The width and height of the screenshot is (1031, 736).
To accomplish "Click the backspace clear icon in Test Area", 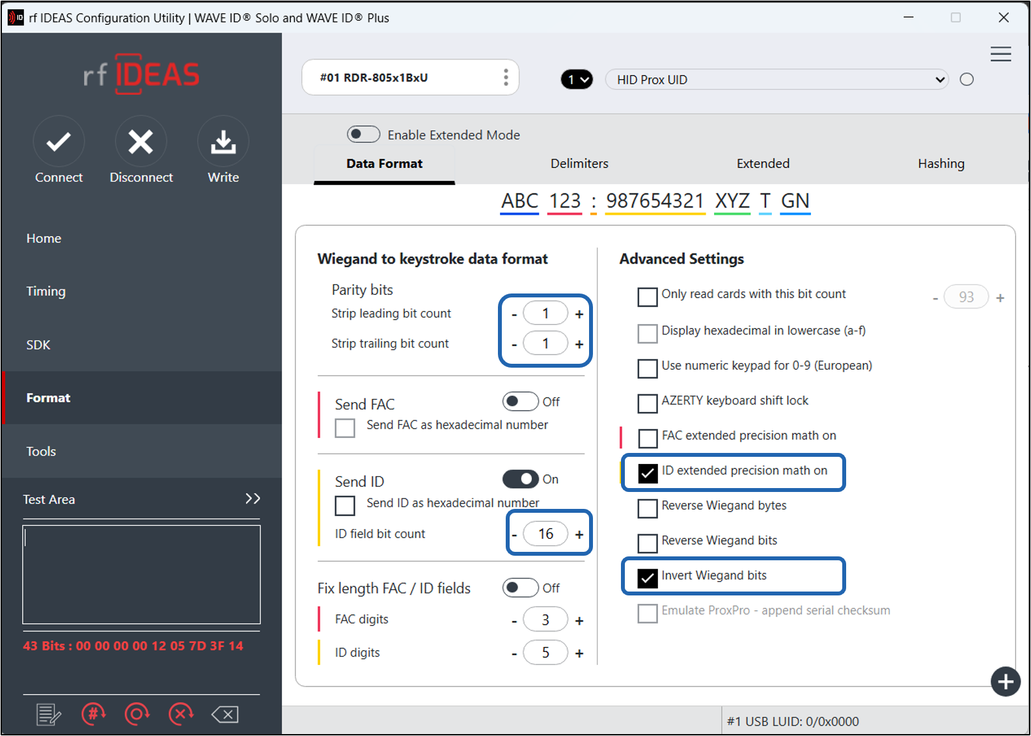I will pyautogui.click(x=225, y=715).
